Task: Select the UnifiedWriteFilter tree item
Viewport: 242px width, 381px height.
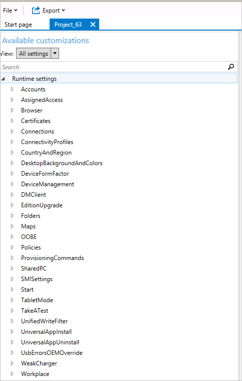Action: 45,321
